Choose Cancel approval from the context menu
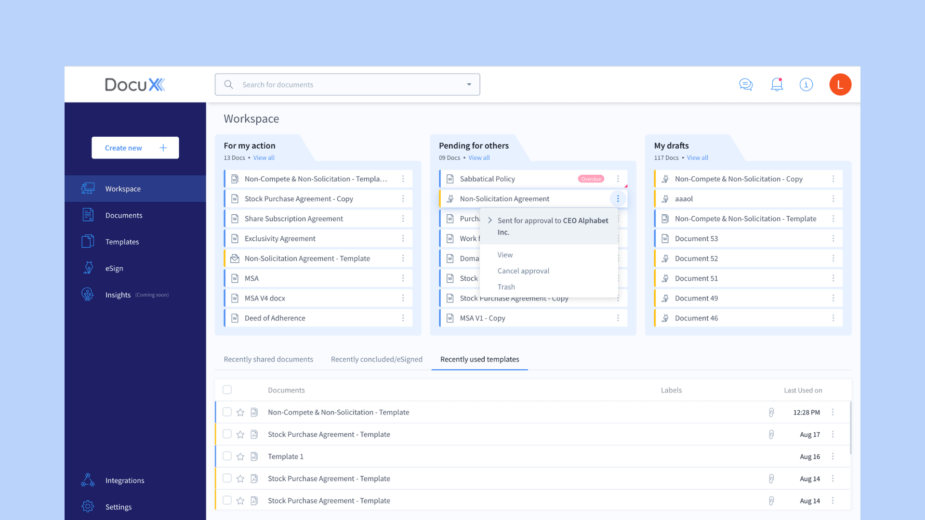 [x=523, y=271]
